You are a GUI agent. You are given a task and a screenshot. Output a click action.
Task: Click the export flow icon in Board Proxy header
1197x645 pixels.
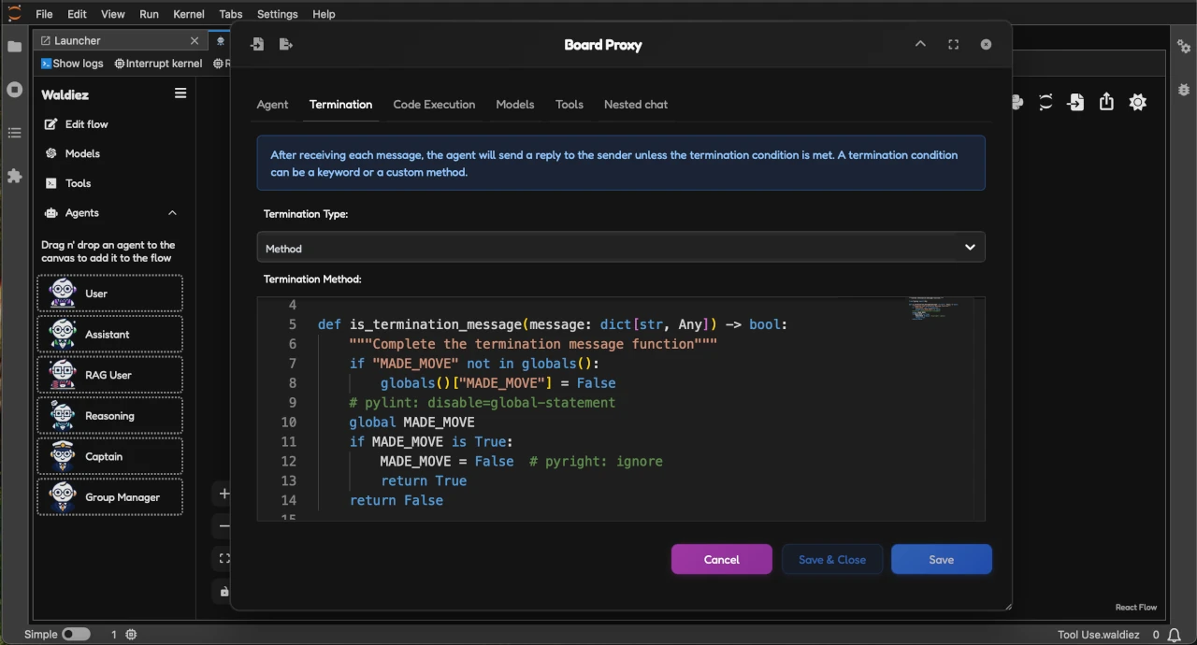[285, 44]
